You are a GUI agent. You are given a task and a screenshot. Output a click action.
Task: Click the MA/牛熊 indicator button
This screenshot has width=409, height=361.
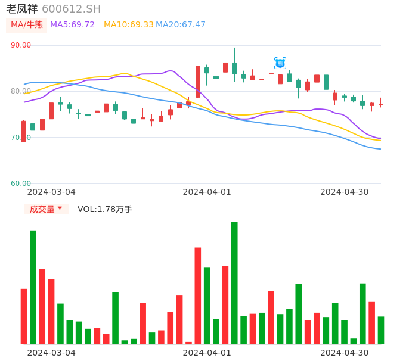(27, 25)
